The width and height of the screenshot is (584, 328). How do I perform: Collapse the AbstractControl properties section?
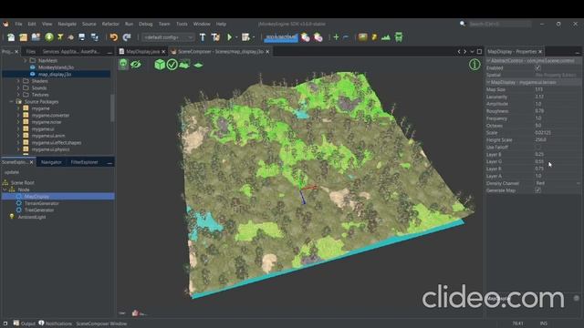point(488,61)
